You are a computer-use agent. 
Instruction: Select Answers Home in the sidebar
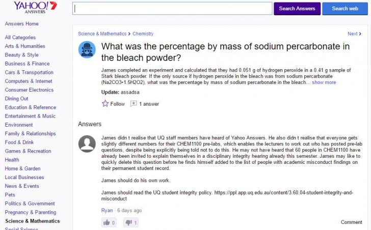pyautogui.click(x=21, y=24)
